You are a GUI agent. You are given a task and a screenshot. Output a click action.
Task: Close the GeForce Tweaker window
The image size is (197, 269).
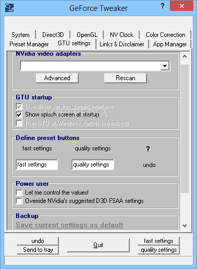pyautogui.click(x=181, y=6)
